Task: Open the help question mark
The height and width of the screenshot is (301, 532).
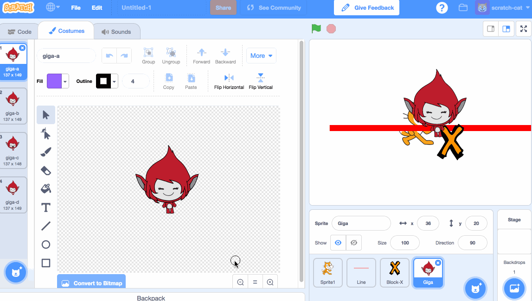Action: tap(442, 7)
